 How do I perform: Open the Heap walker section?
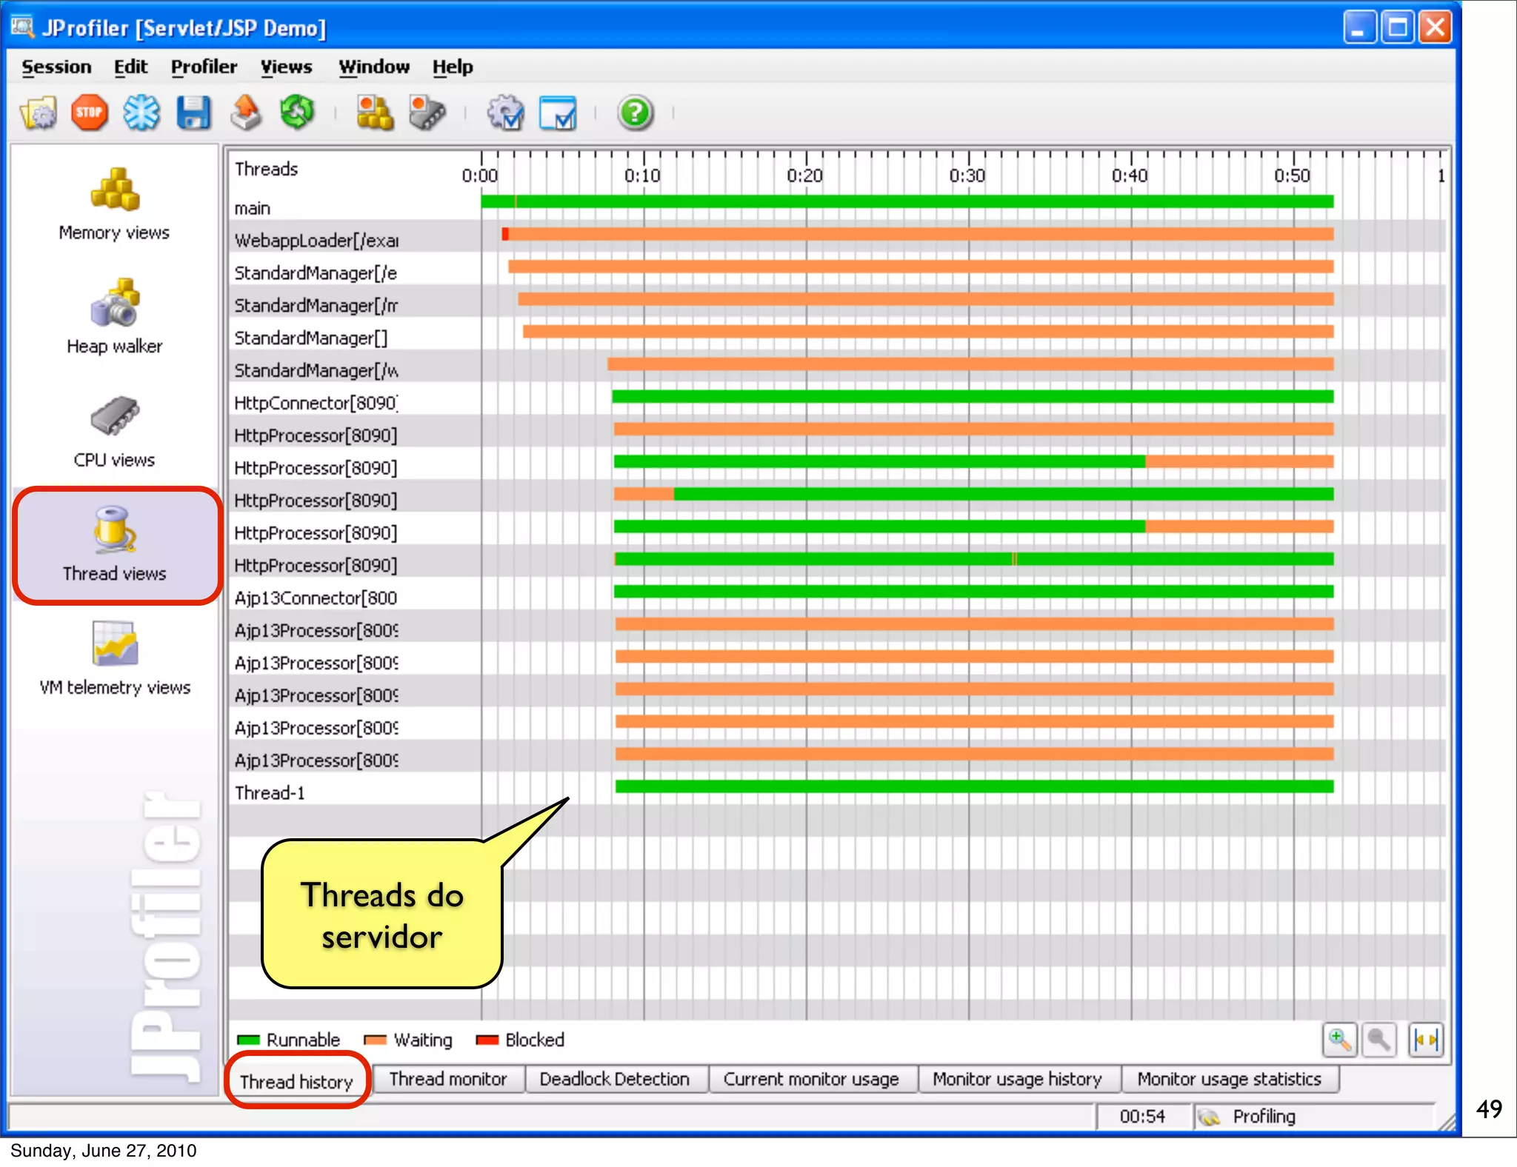(x=114, y=317)
